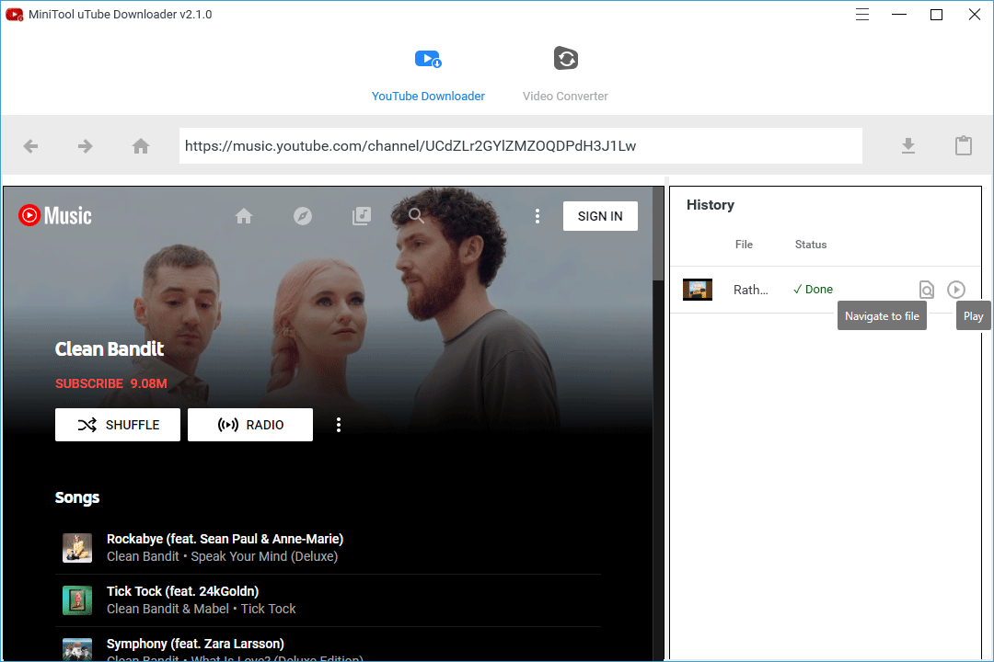Select the YouTube Downloader tab
994x662 pixels.
(428, 72)
